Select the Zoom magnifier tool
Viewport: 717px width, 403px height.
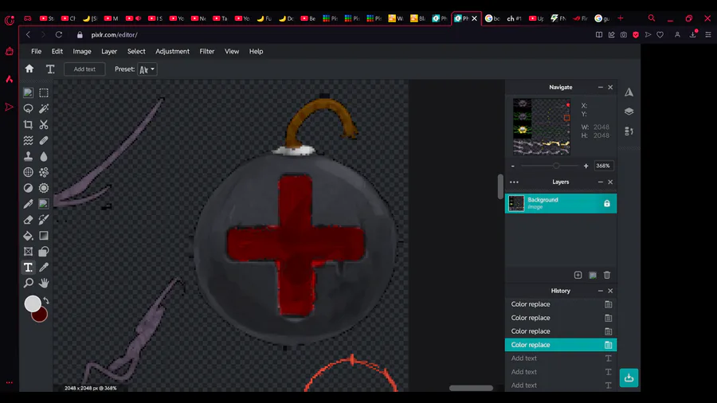tap(29, 283)
